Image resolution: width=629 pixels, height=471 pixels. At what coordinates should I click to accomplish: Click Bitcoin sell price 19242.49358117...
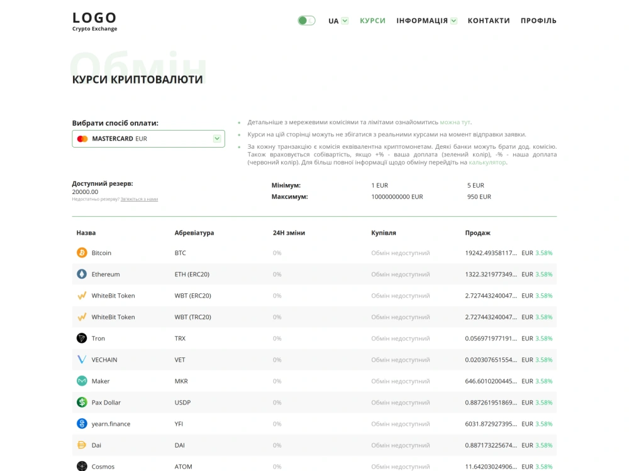pos(491,252)
